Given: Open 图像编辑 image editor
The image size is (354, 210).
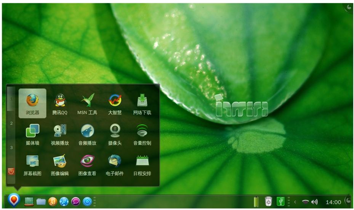Looking at the screenshot, I should [60, 165].
